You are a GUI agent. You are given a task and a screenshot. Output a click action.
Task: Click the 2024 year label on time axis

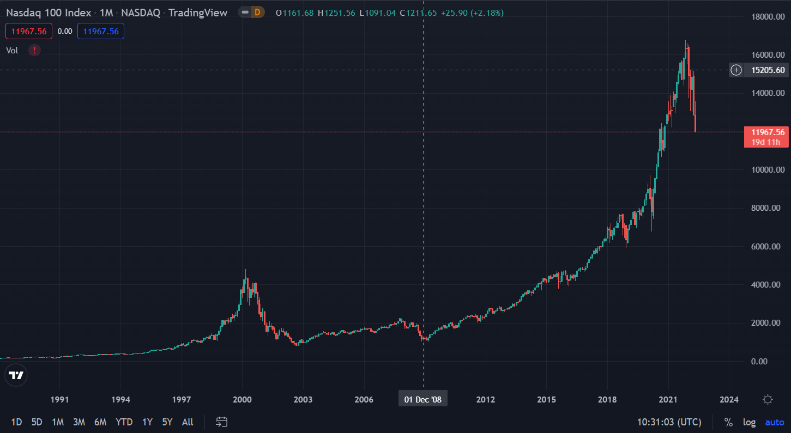pyautogui.click(x=729, y=400)
